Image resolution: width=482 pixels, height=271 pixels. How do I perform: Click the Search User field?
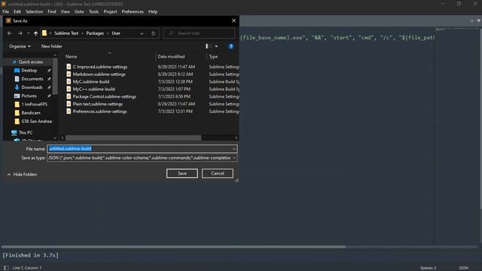pyautogui.click(x=199, y=33)
